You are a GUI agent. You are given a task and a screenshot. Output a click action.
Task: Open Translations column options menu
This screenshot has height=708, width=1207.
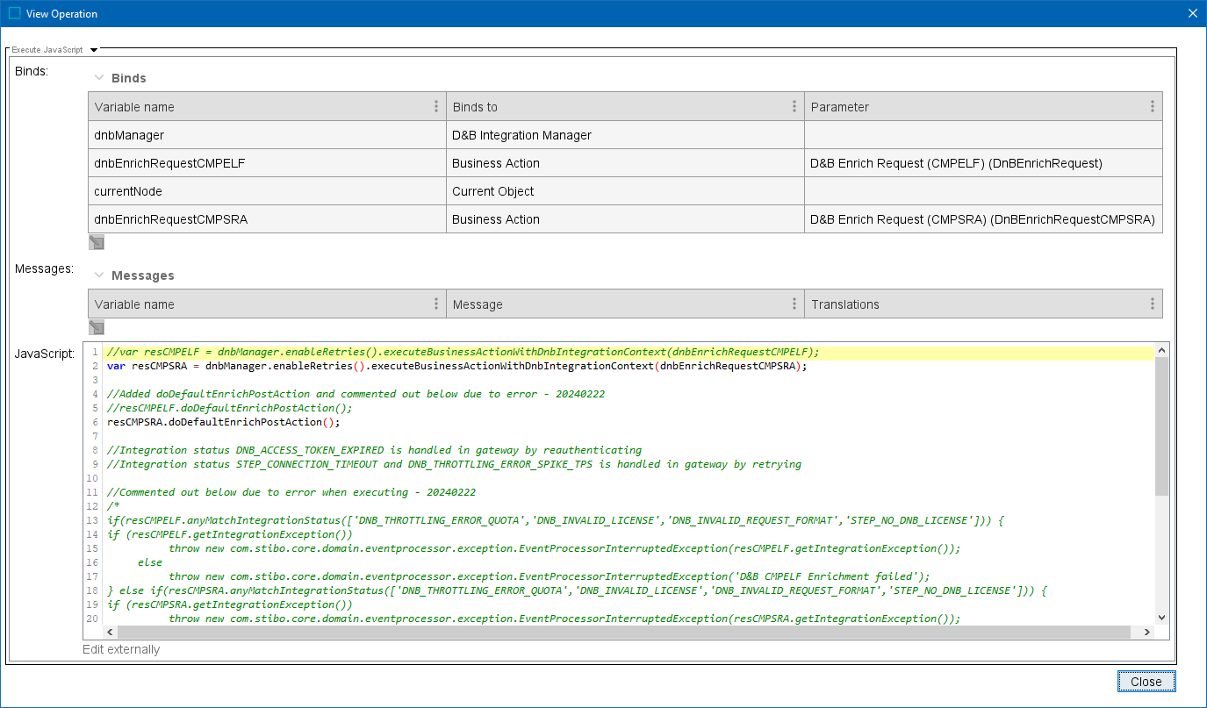click(x=1153, y=304)
